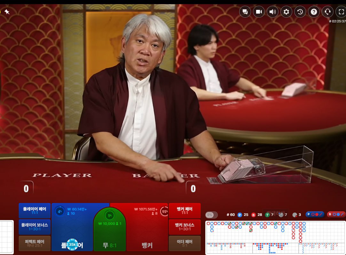Bet on 이더 페어 5:1
This screenshot has width=346, height=255.
185,243
